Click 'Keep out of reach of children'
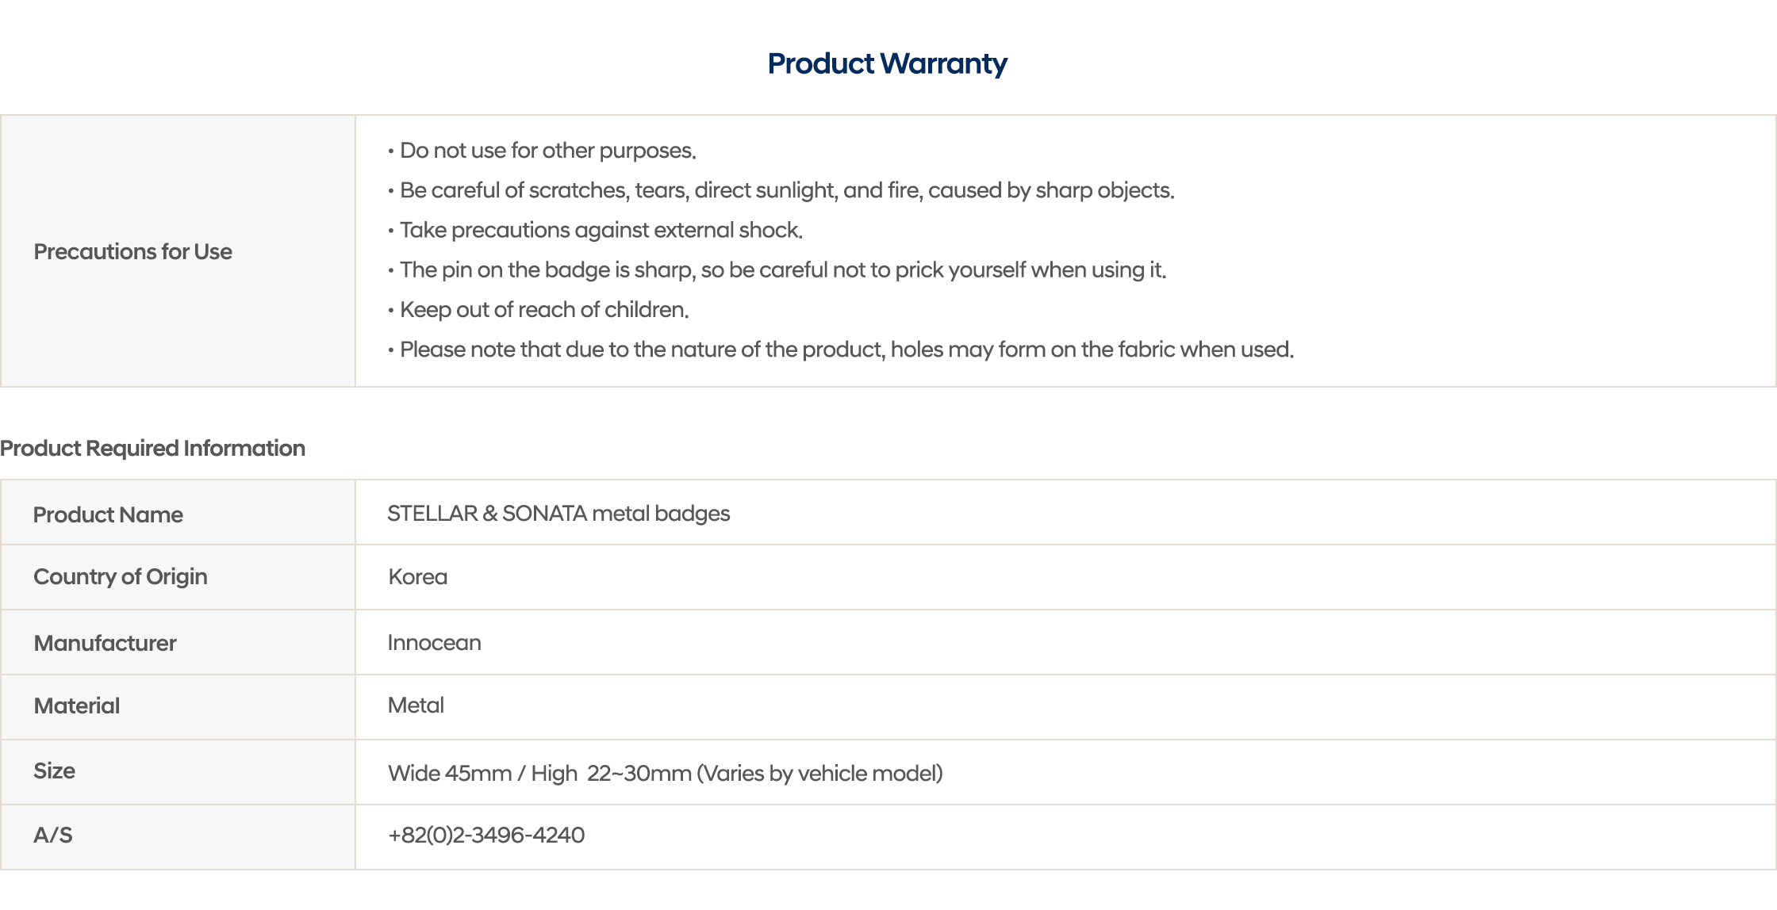 click(x=543, y=309)
